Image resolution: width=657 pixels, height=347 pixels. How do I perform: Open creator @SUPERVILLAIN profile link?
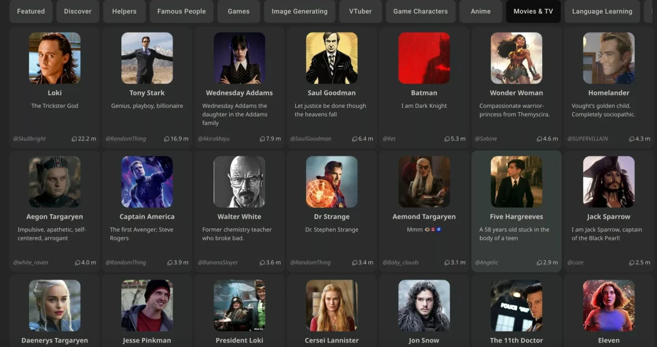point(589,139)
